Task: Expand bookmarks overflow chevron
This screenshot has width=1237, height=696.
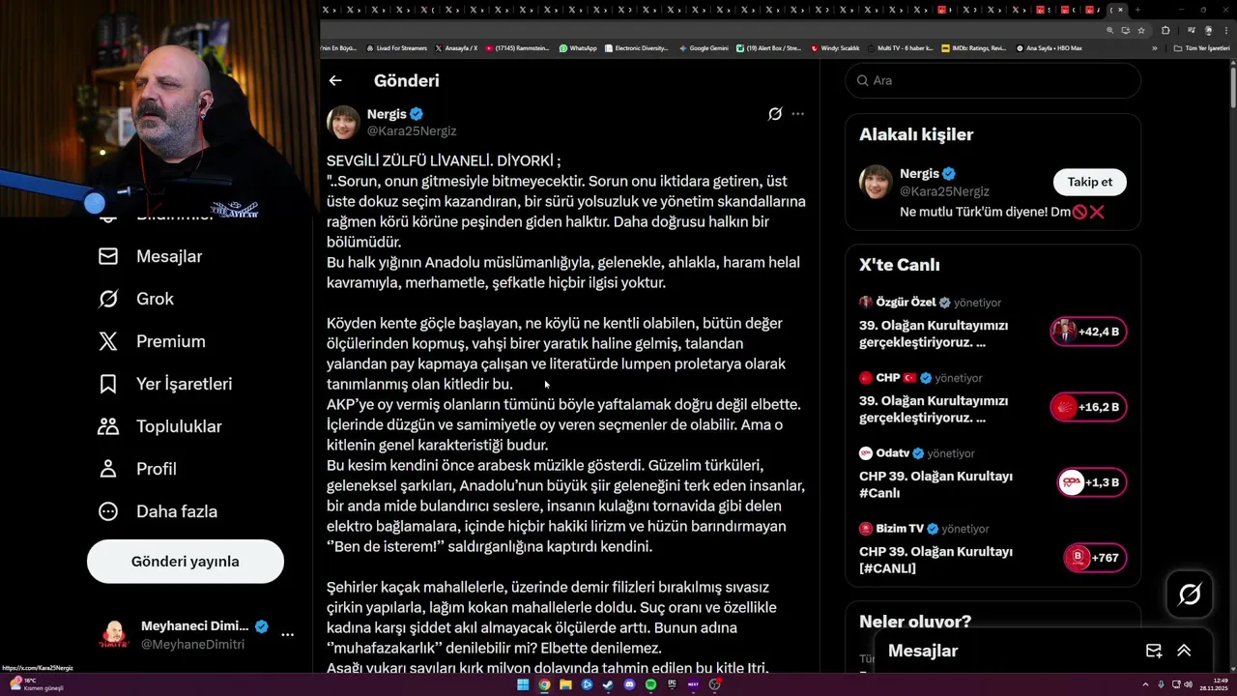Action: (1154, 47)
